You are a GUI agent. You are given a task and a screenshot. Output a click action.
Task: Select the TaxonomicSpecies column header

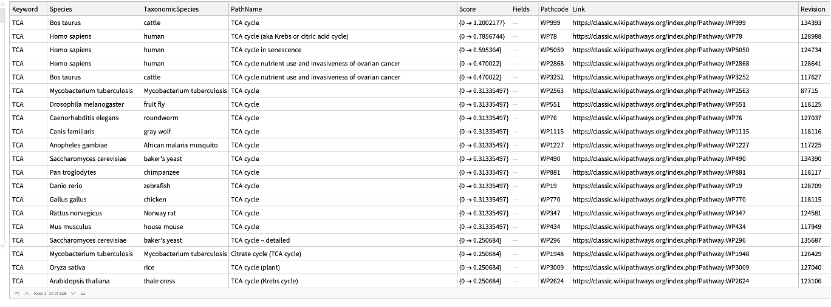(171, 9)
